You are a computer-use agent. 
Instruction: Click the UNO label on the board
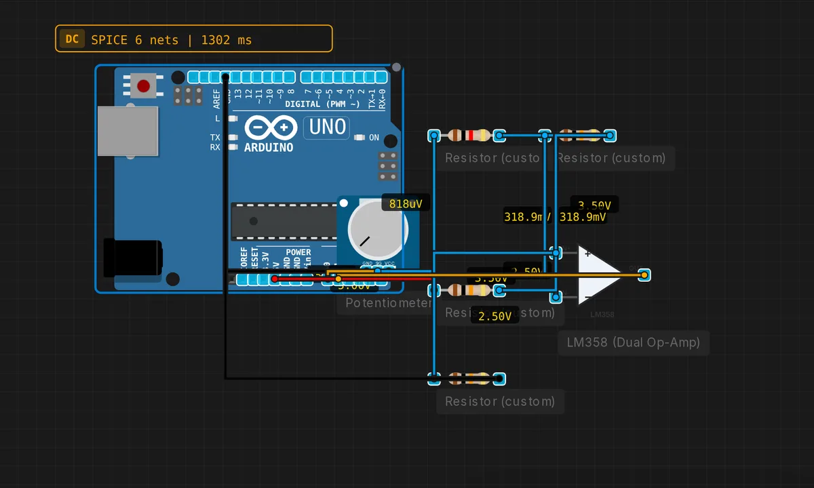click(x=328, y=127)
